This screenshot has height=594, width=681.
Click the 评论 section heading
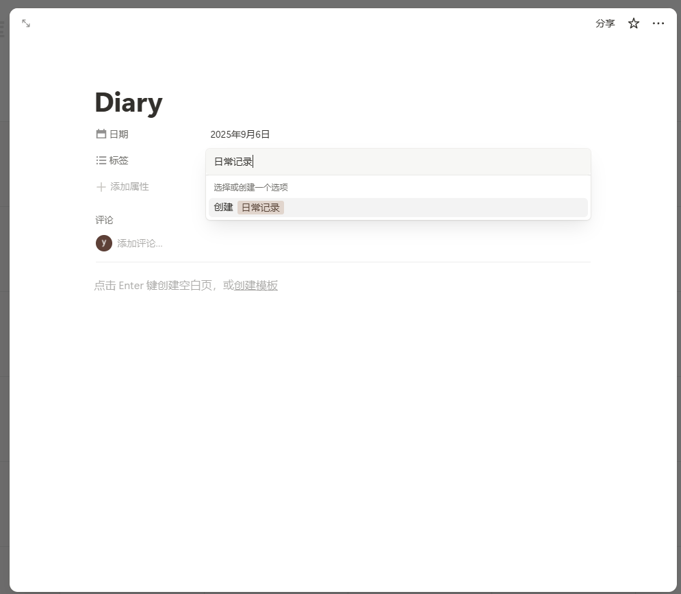(x=104, y=220)
